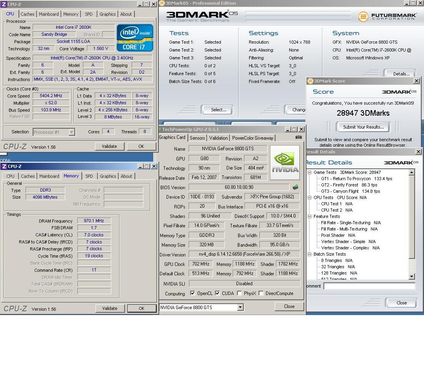Image resolution: width=424 pixels, height=389 pixels.
Task: Click the Change... settings button in 3DMark05
Action: point(295,110)
